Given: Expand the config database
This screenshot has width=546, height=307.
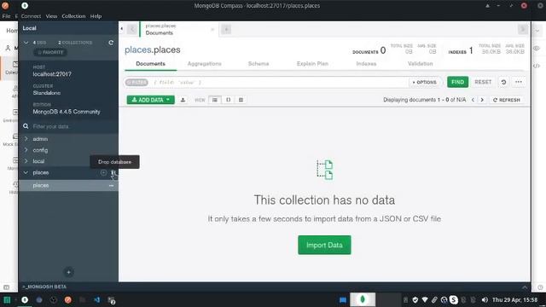Looking at the screenshot, I should coord(26,150).
